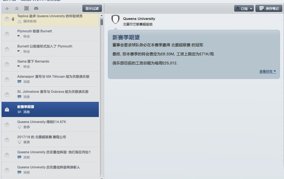Click 显示过滤 button
Screen dimensions: 284x179
[x=92, y=8]
